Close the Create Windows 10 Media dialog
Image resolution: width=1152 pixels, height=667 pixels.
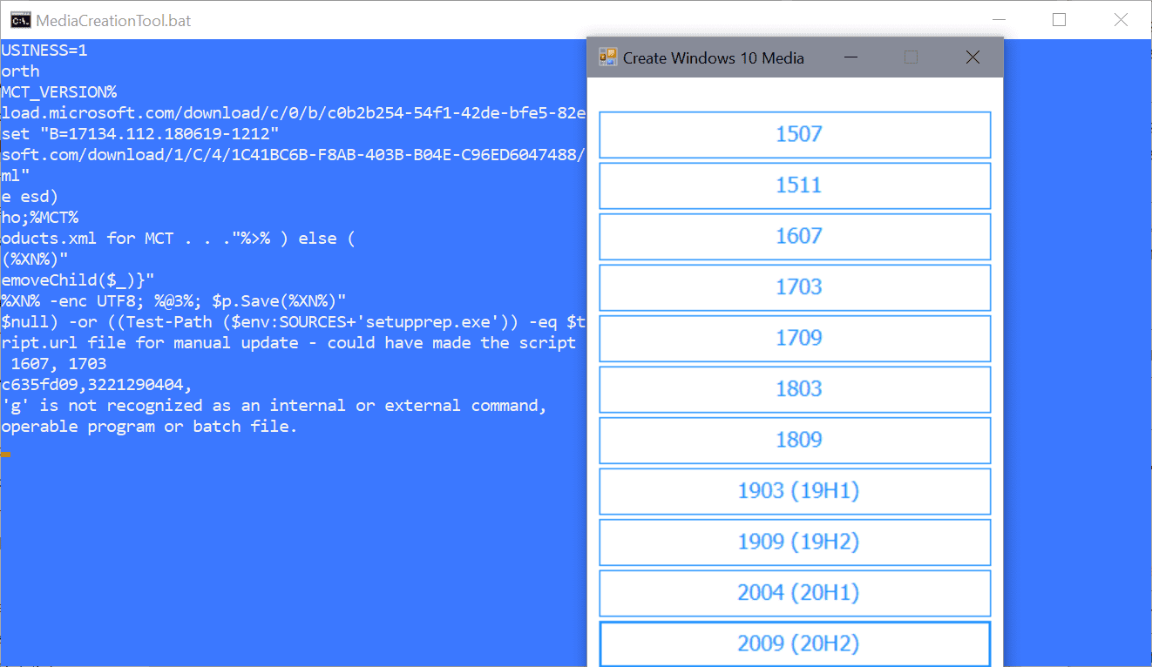pos(972,57)
